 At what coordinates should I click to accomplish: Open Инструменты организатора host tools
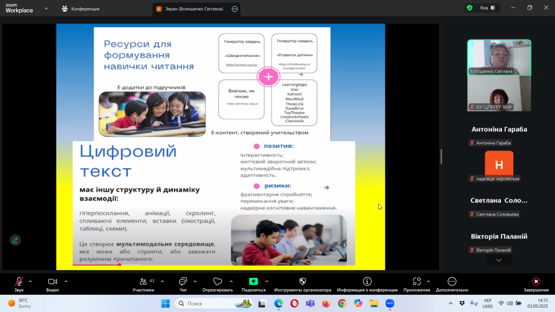point(302,282)
